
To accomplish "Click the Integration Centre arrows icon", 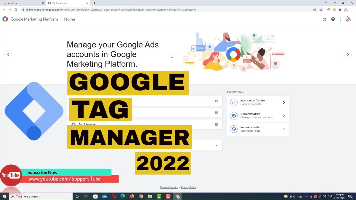I will coord(234,102).
